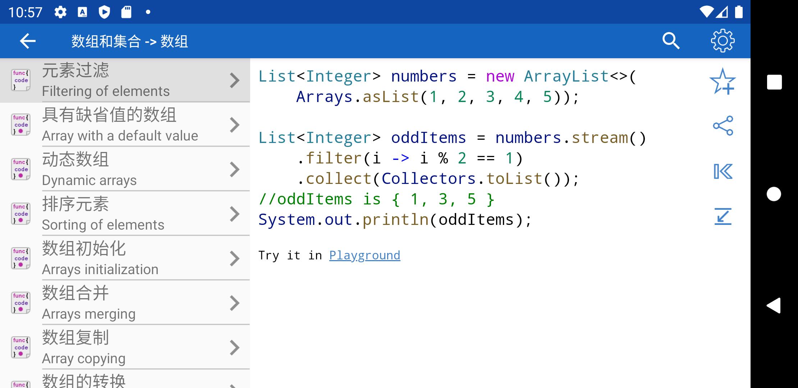This screenshot has height=388, width=798.
Task: Tap settings gear in status bar
Action: point(60,12)
